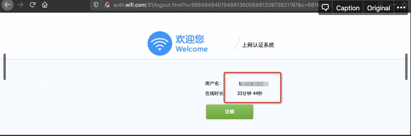The image size is (411, 136).
Task: Click the left vertical scroll handle
Action: (x=5, y=67)
